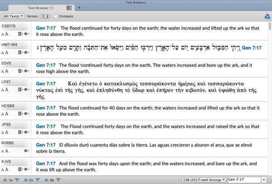Screen dimensions: 272x184
Task: Click the Gen 7:17 link in HCSBS row
Action: [x=46, y=108]
